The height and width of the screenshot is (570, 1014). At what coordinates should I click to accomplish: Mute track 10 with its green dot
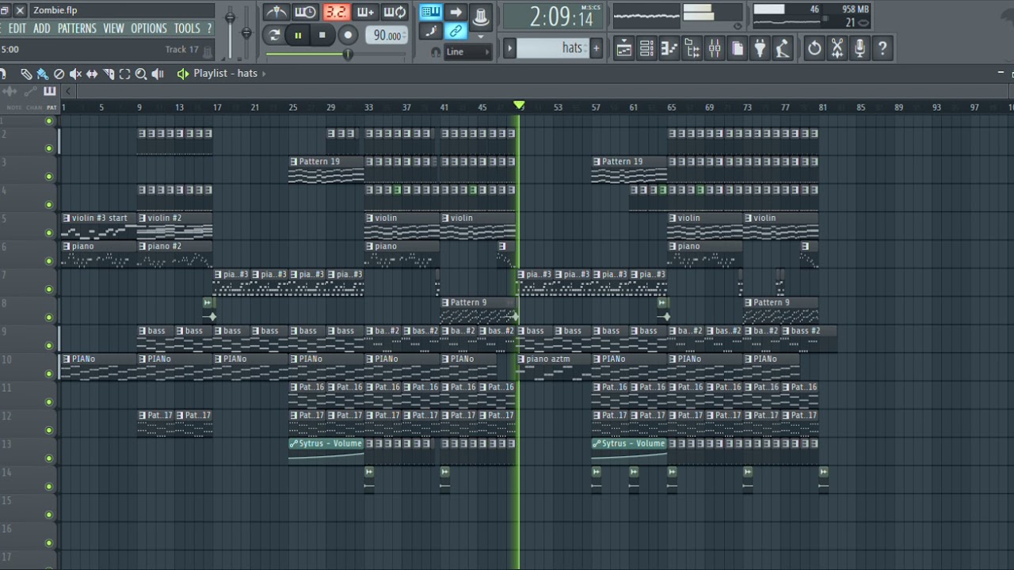point(49,374)
